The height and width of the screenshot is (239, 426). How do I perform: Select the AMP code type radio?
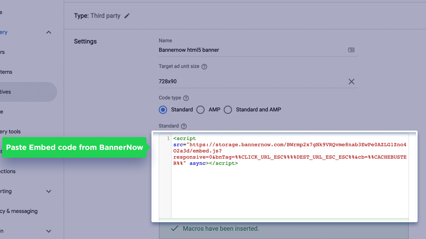coord(201,110)
